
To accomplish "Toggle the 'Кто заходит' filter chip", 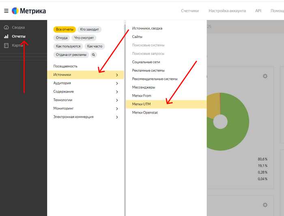I will coord(89,30).
